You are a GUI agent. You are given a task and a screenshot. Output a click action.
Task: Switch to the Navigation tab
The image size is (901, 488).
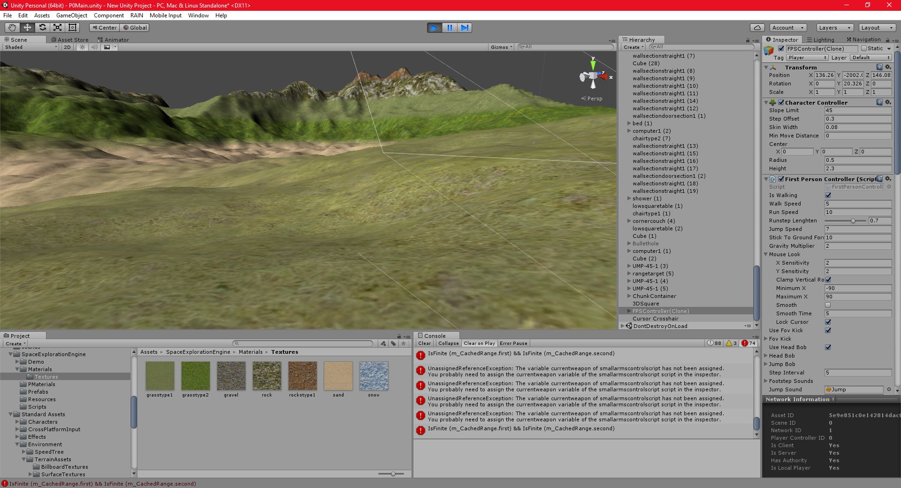(863, 40)
